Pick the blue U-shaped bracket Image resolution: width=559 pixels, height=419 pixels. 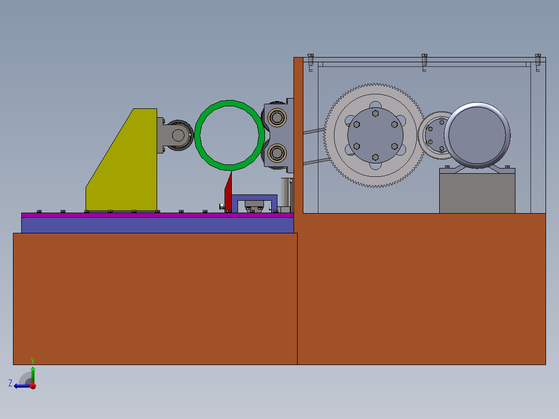point(254,198)
